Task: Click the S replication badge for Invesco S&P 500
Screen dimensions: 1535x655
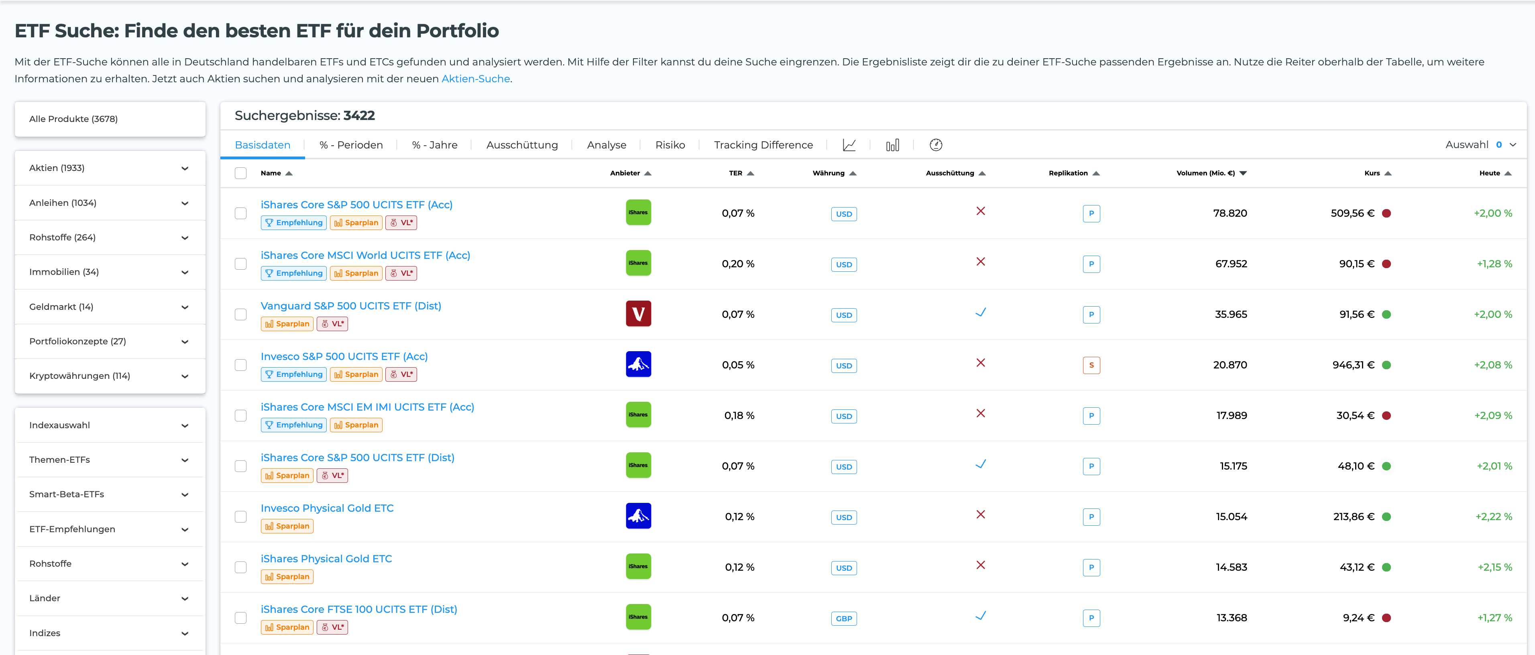Action: 1091,365
